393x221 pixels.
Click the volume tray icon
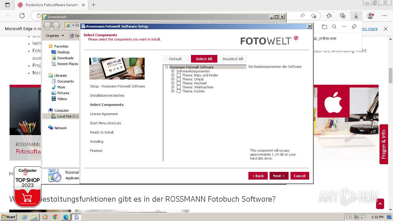[349, 217]
